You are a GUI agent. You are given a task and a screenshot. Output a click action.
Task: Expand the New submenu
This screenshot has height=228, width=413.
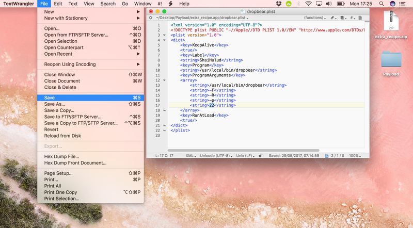(x=91, y=12)
